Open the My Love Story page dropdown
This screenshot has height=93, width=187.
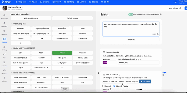coord(23,7)
